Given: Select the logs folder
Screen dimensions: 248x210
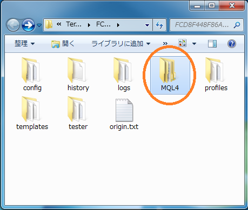Looking at the screenshot, I should (124, 74).
